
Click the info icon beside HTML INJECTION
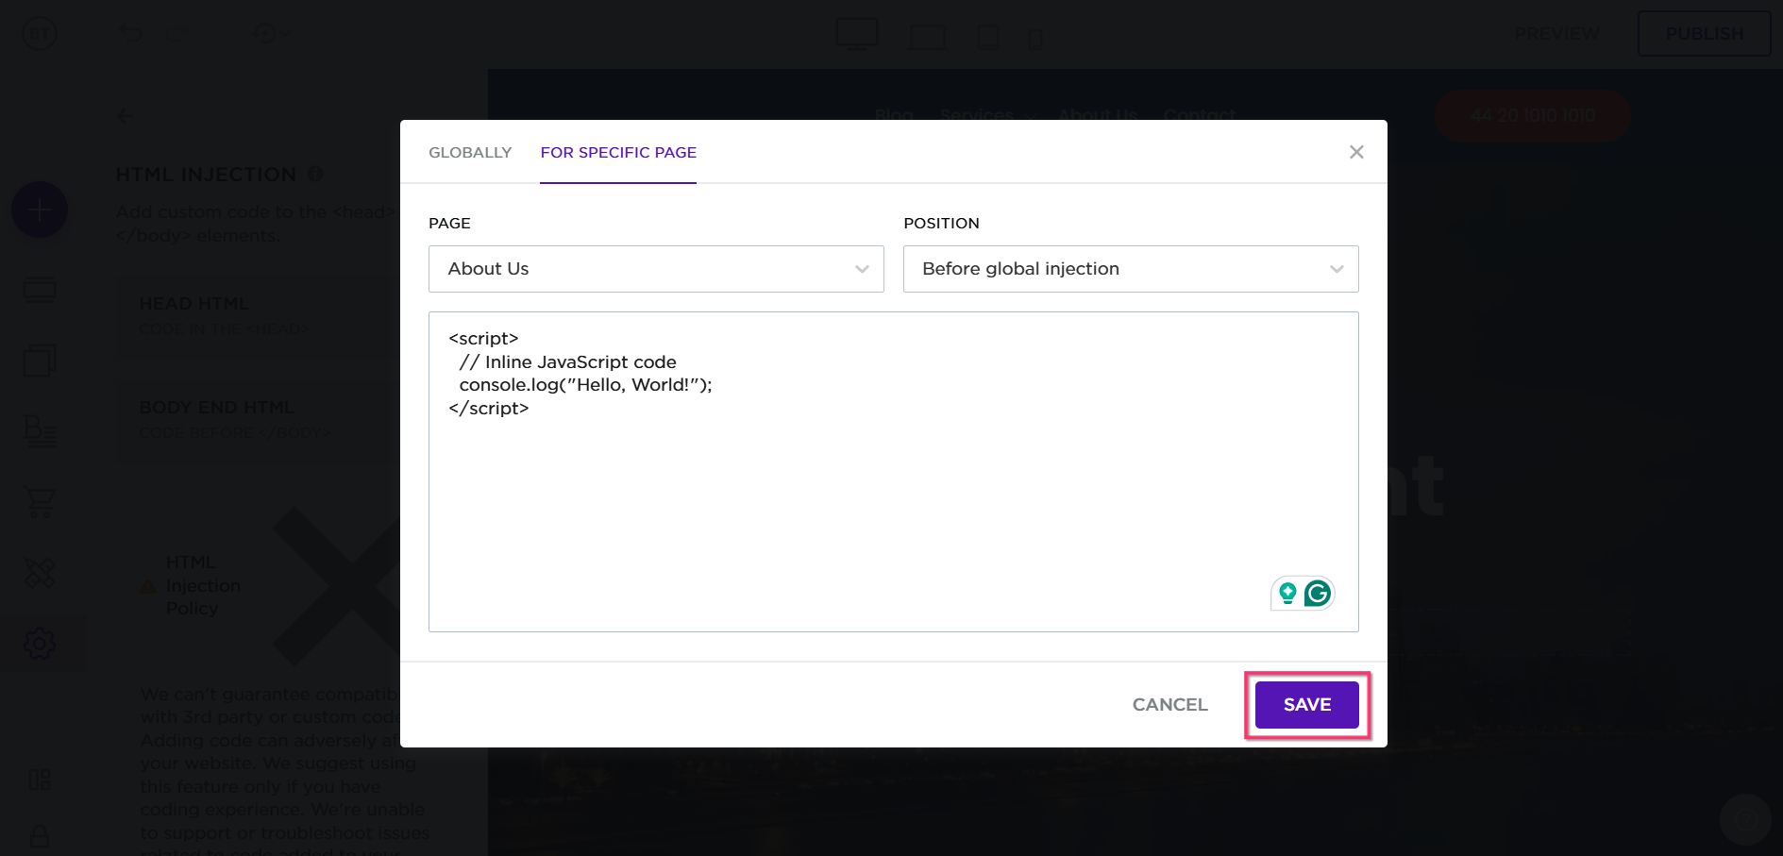[315, 175]
